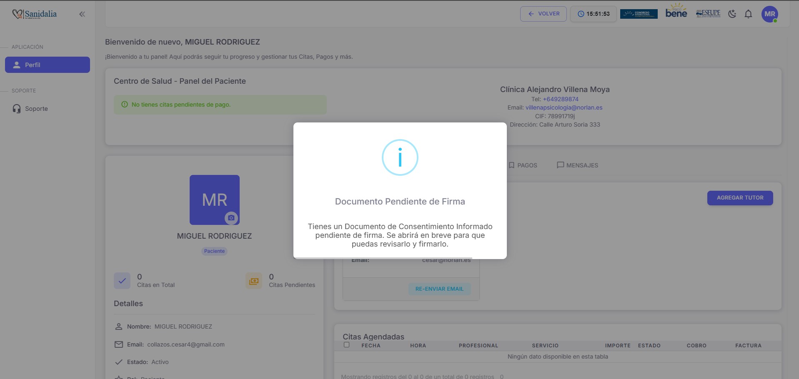Click the AGREGAR TUTOR button
The height and width of the screenshot is (379, 799).
pyautogui.click(x=740, y=198)
